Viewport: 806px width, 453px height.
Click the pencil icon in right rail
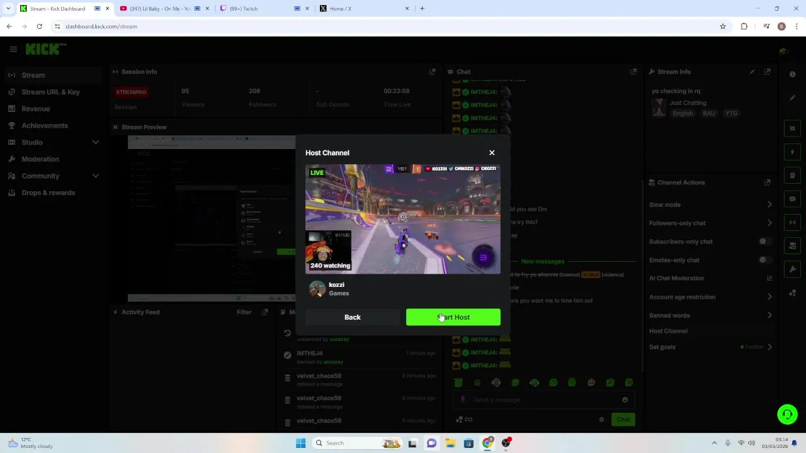[x=792, y=98]
